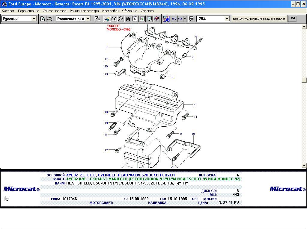Click the OSI button
Image resolution: width=307 pixels, height=230 pixels.
292,19
